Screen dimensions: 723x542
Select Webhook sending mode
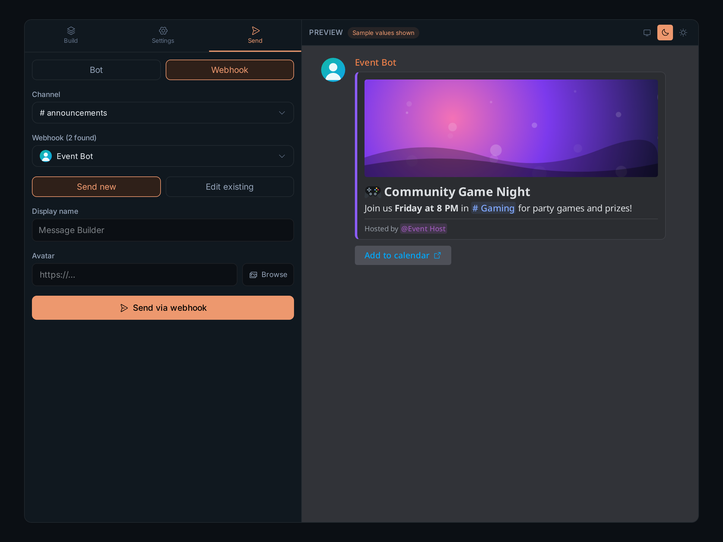point(230,70)
